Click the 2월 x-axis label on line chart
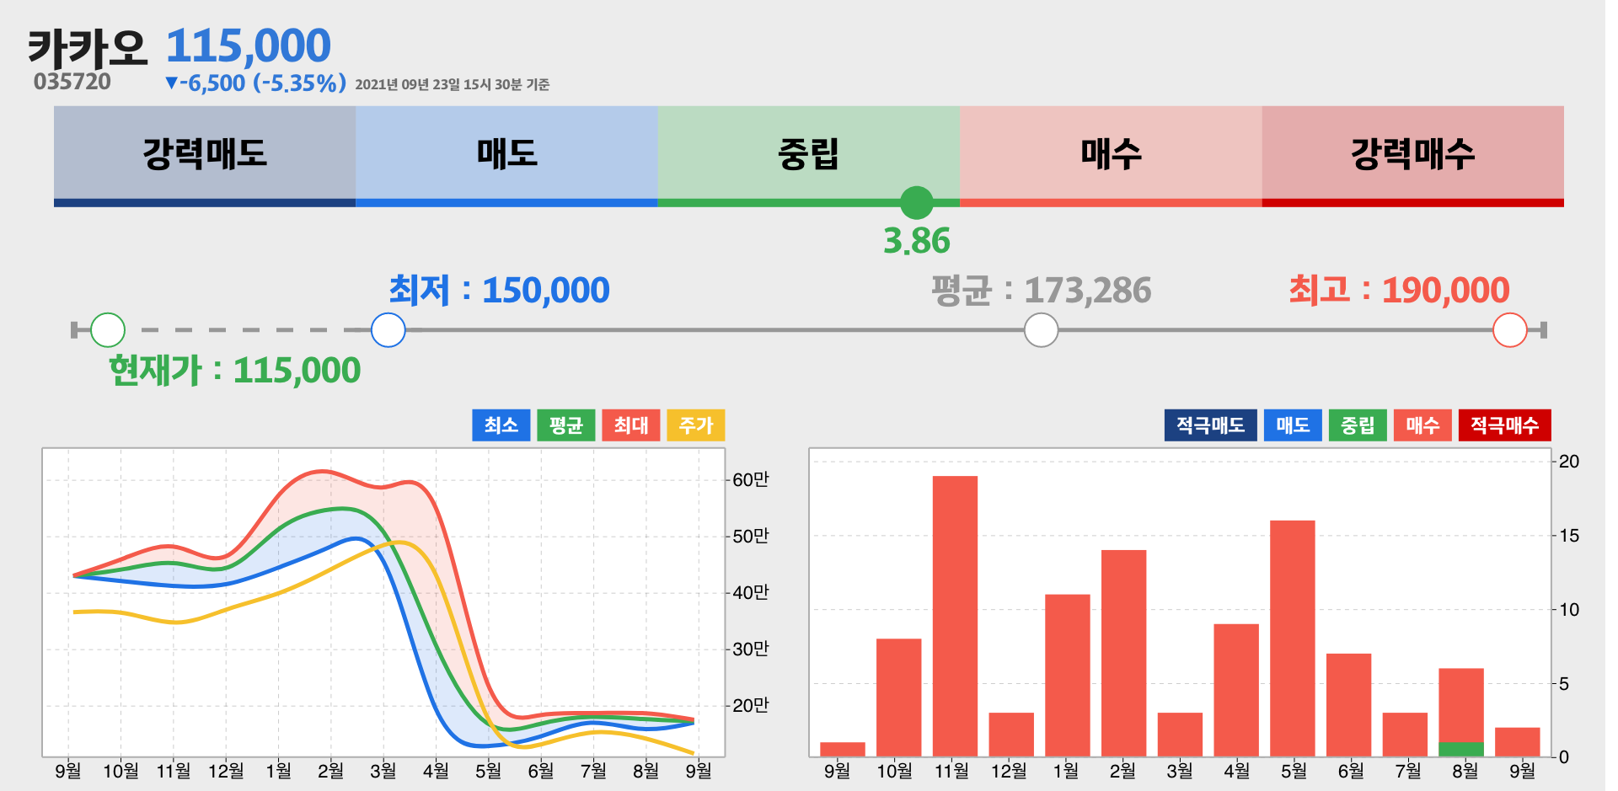1618x791 pixels. coord(330,771)
